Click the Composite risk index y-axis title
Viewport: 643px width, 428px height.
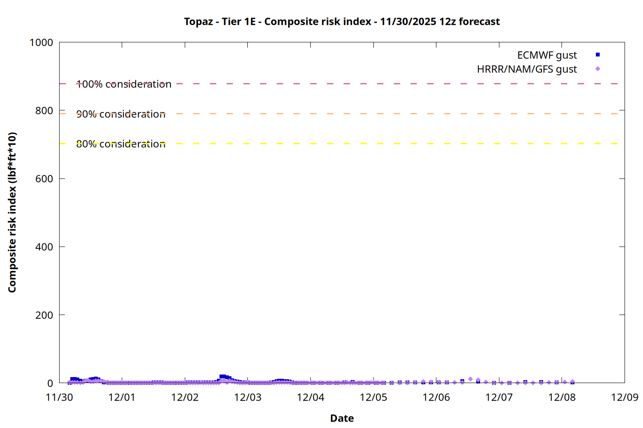click(12, 212)
